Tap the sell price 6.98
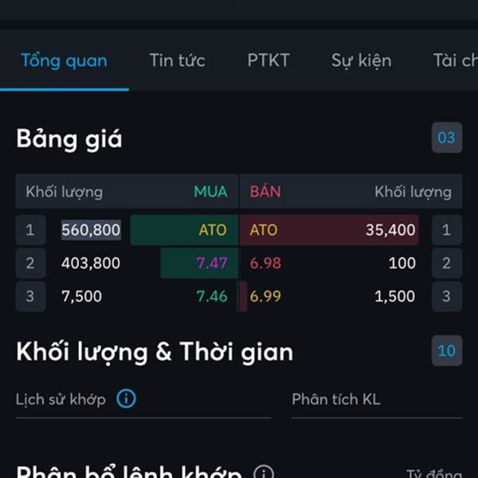Image resolution: width=478 pixels, height=478 pixels. 265,263
